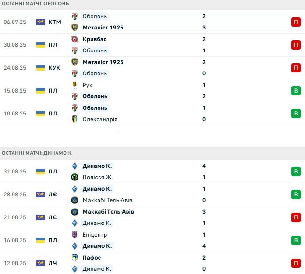Click green win badge for 31.08.25 match
305x274 pixels.
pyautogui.click(x=296, y=172)
